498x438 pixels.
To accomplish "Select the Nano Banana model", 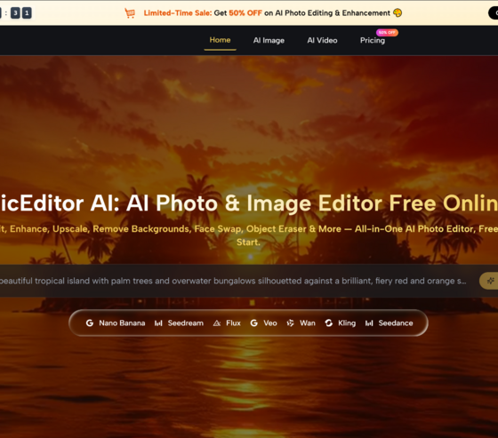I will (x=122, y=323).
